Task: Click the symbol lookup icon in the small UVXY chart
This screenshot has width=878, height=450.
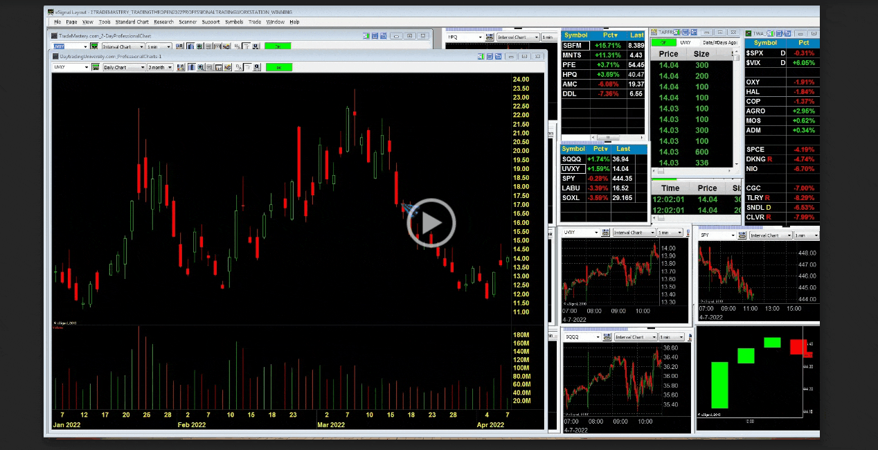Action: [605, 233]
